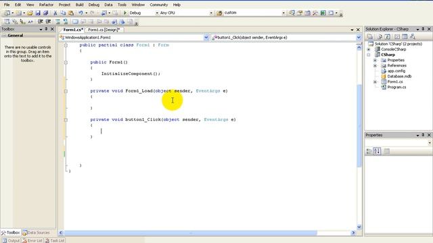
Task: Click the Save All icon
Action: point(46,13)
